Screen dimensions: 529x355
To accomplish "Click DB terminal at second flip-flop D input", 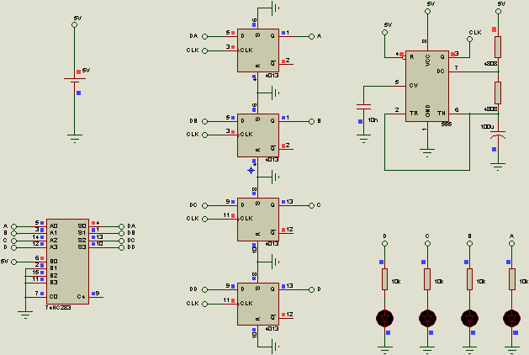I will 204,121.
